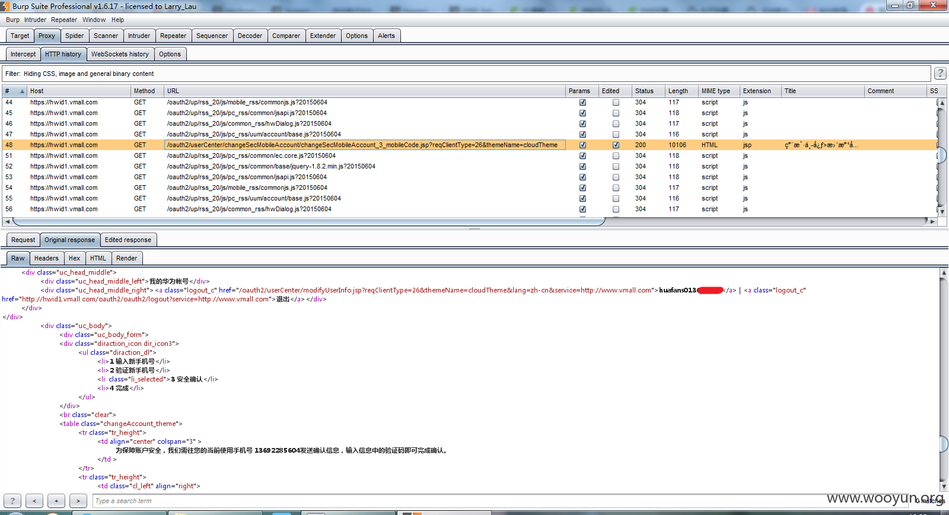This screenshot has width=949, height=515.
Task: Switch response view to Headers
Action: tap(46, 258)
